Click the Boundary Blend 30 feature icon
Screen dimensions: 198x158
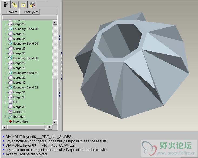(10, 58)
